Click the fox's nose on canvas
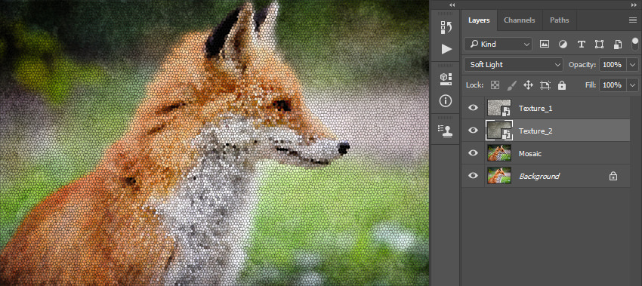Image resolution: width=642 pixels, height=286 pixels. tap(344, 148)
